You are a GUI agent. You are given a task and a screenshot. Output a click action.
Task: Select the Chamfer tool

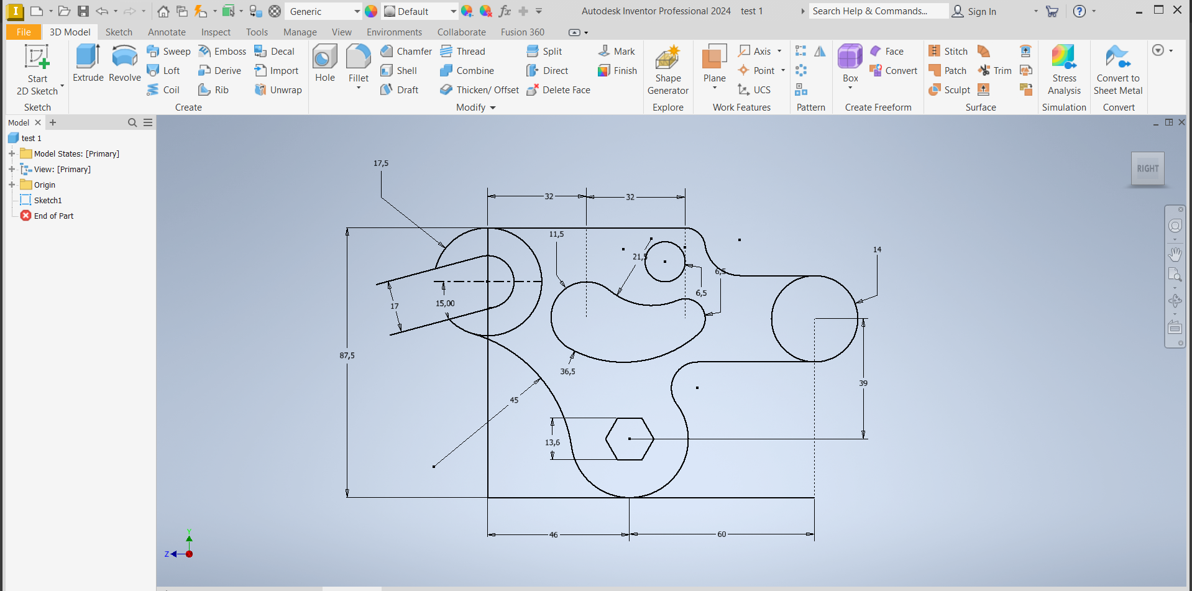[x=406, y=52]
